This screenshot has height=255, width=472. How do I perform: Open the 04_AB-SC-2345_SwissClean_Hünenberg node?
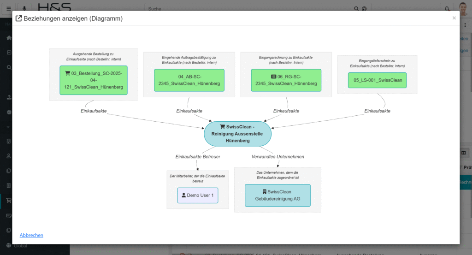pyautogui.click(x=189, y=80)
